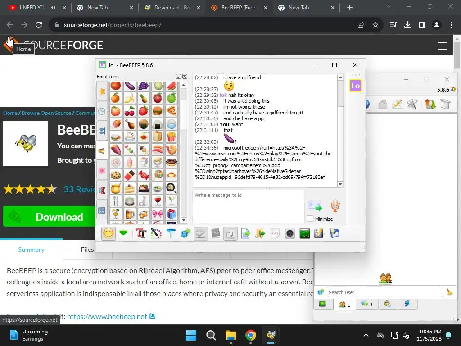The width and height of the screenshot is (461, 346).
Task: Click the broom clear-search icon
Action: click(x=449, y=292)
